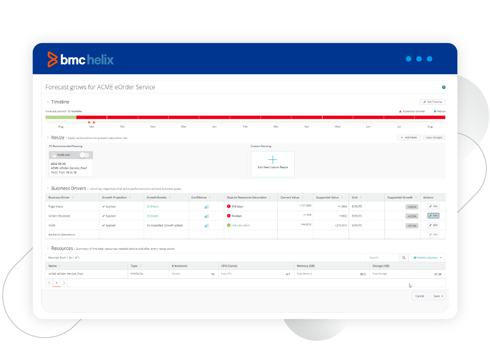Click the green August segment of timeline bar

pyautogui.click(x=61, y=117)
